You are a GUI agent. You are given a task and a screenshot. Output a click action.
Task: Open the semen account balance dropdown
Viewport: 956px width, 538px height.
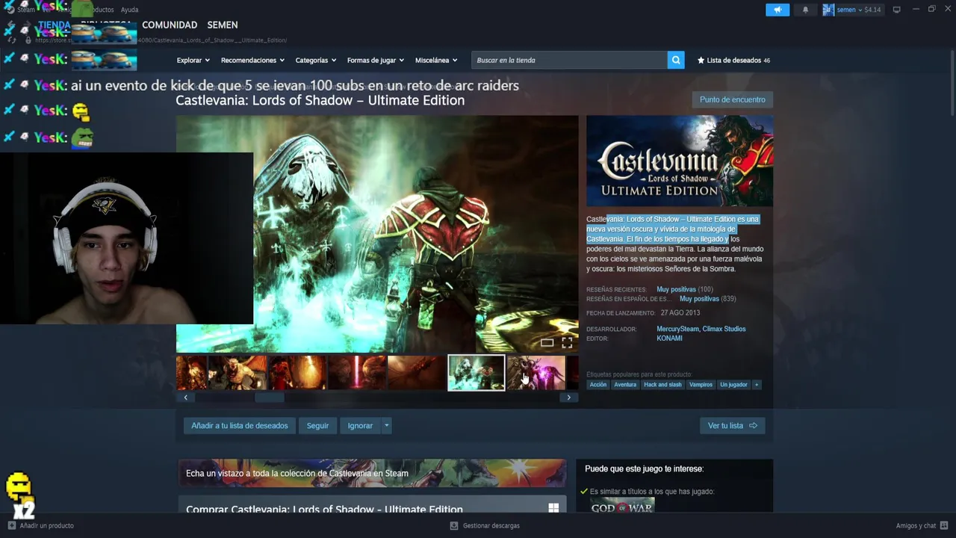tap(859, 10)
